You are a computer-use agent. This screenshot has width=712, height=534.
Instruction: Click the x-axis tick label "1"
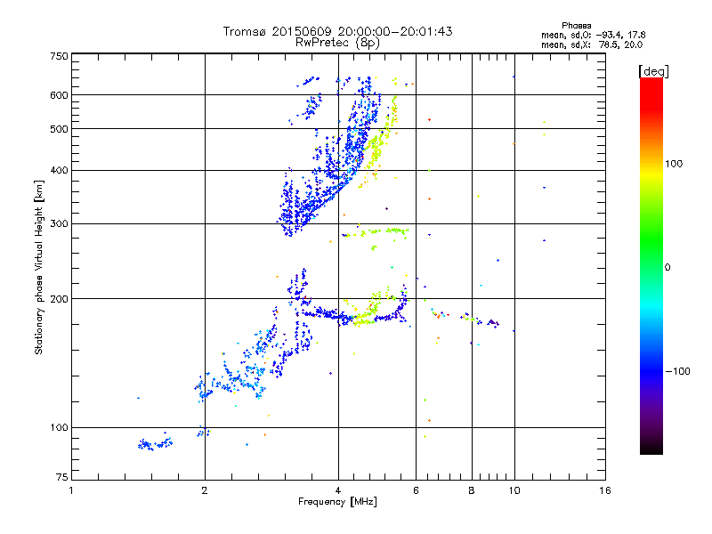(x=71, y=490)
